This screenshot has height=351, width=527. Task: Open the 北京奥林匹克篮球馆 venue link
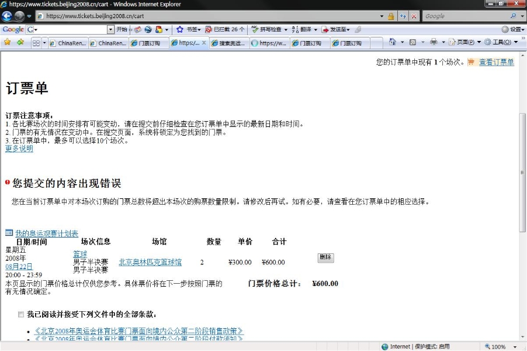tap(150, 262)
